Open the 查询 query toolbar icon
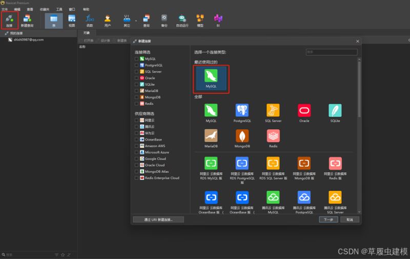Viewport: 410px width, 259px height. (147, 21)
